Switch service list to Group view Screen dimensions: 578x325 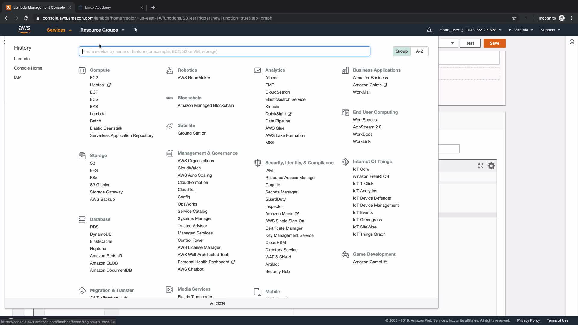tap(401, 51)
